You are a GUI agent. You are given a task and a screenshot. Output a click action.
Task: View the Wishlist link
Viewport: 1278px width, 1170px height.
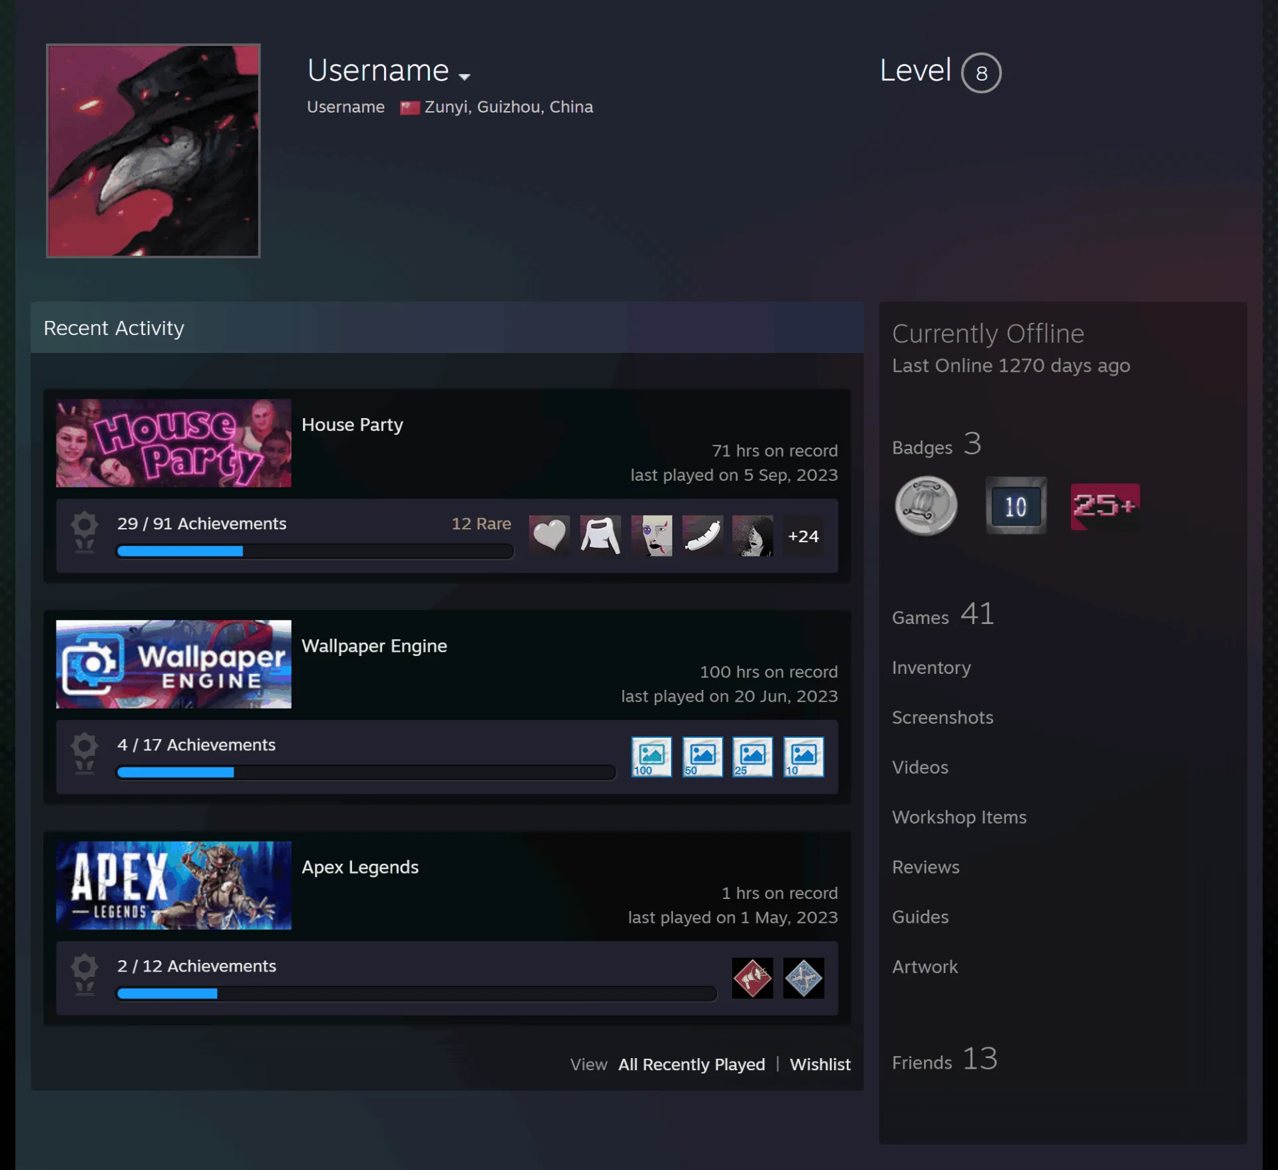click(820, 1064)
